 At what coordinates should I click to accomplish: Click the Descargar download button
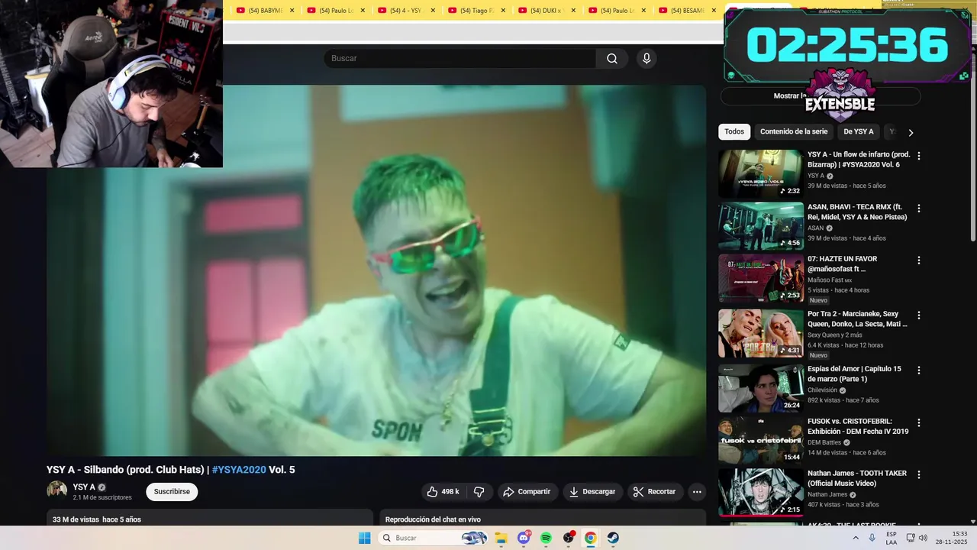click(x=592, y=492)
